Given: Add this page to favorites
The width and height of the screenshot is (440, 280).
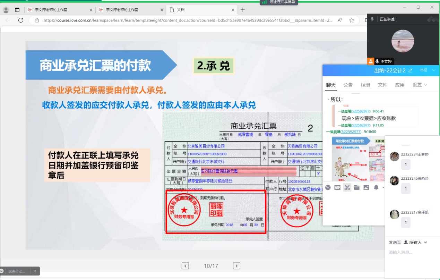Looking at the screenshot, I should pos(352,20).
